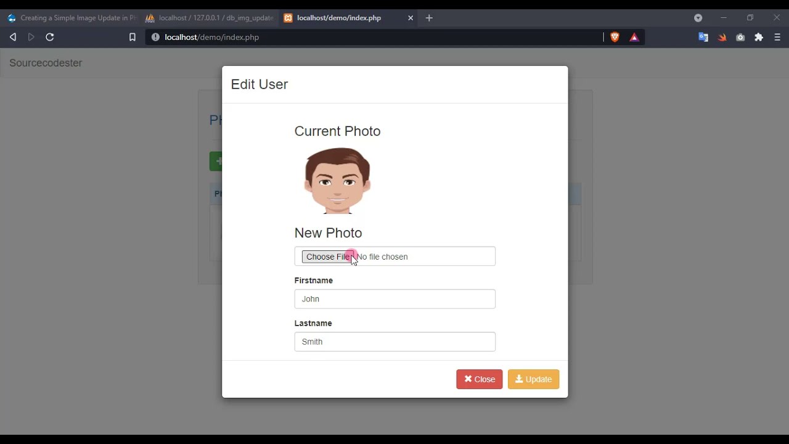Screen dimensions: 789x444
Task: Reload the page with refresh icon
Action: [50, 37]
